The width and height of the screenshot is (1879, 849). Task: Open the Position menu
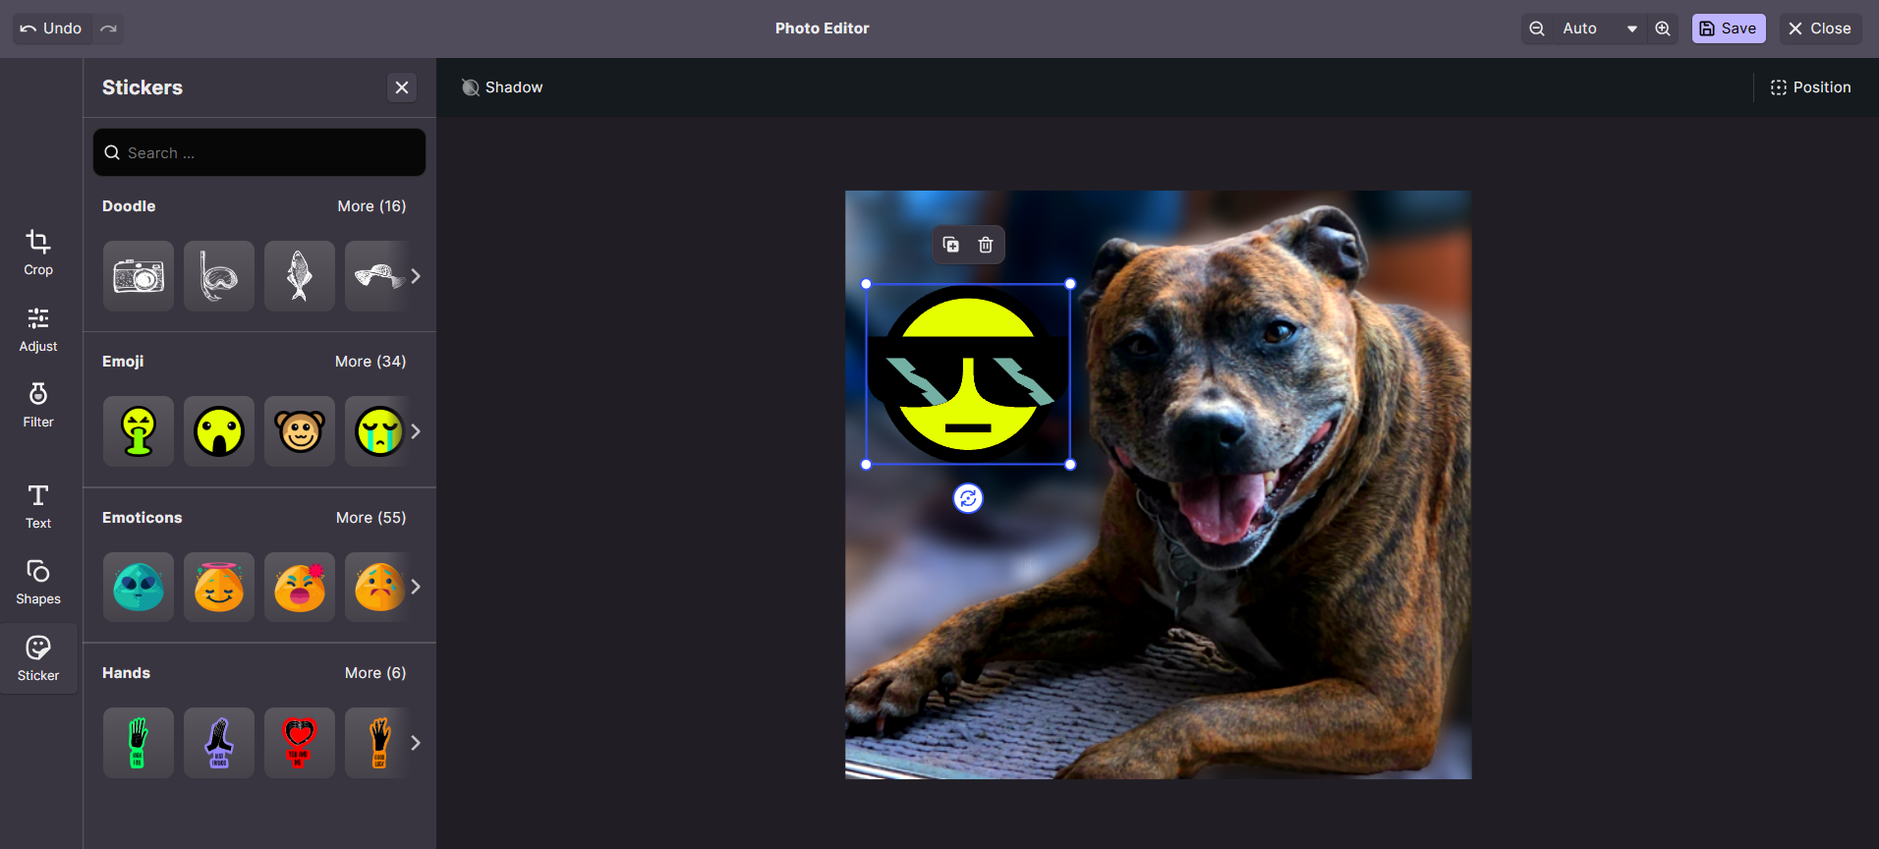[x=1810, y=87]
